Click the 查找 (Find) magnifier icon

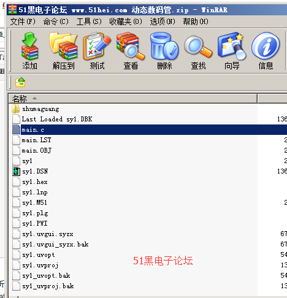point(198,47)
